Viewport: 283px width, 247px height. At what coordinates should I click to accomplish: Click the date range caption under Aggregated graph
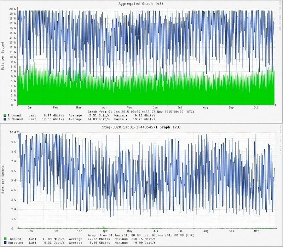pyautogui.click(x=141, y=112)
